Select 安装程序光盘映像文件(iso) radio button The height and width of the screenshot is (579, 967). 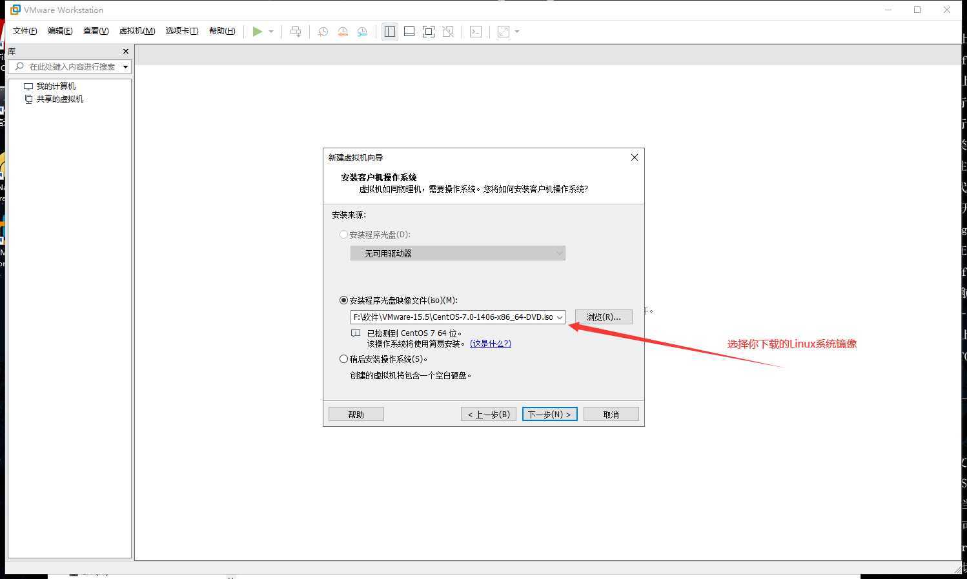[344, 300]
